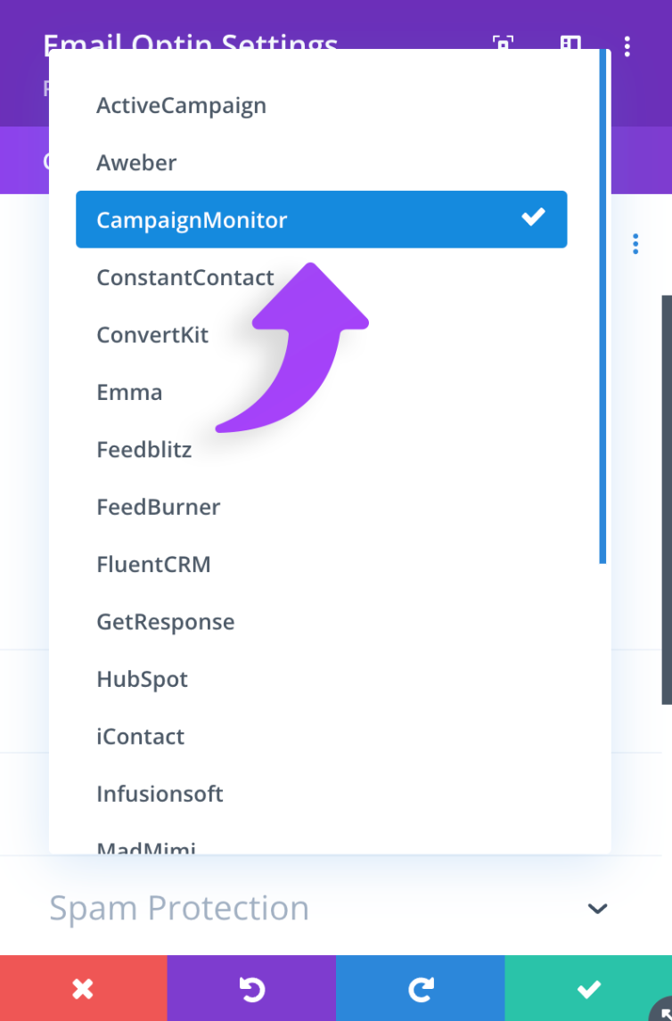Select ConvertKit from the list

coord(152,334)
